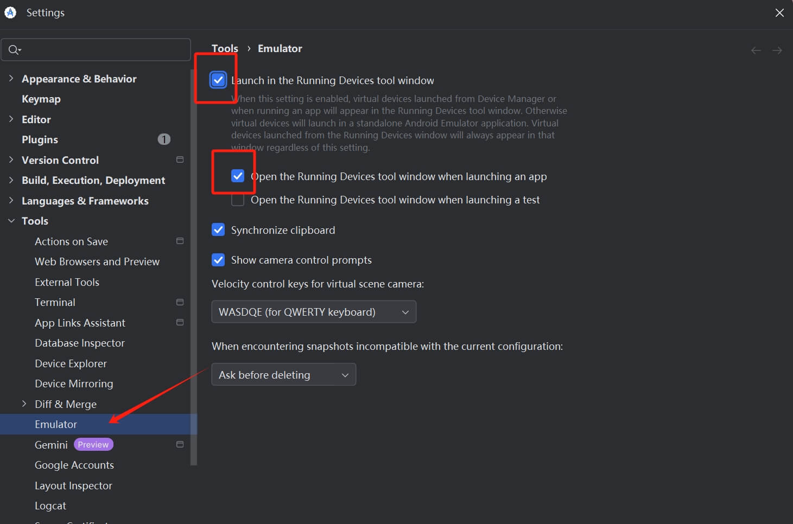Image resolution: width=793 pixels, height=524 pixels.
Task: Open the velocity control keys dropdown
Action: (x=313, y=311)
